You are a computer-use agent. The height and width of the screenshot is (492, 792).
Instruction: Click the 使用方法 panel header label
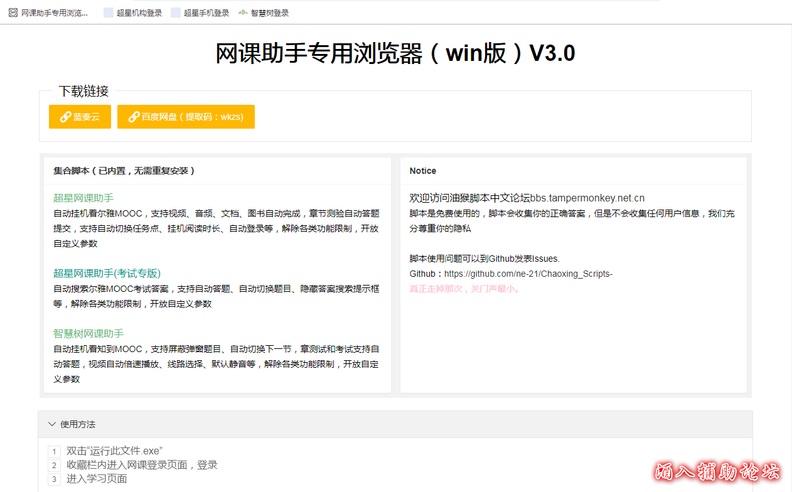[x=78, y=424]
